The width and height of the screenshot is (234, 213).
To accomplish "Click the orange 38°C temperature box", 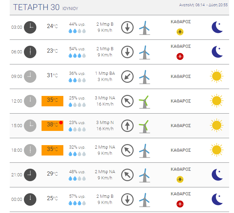I will coord(52,126).
